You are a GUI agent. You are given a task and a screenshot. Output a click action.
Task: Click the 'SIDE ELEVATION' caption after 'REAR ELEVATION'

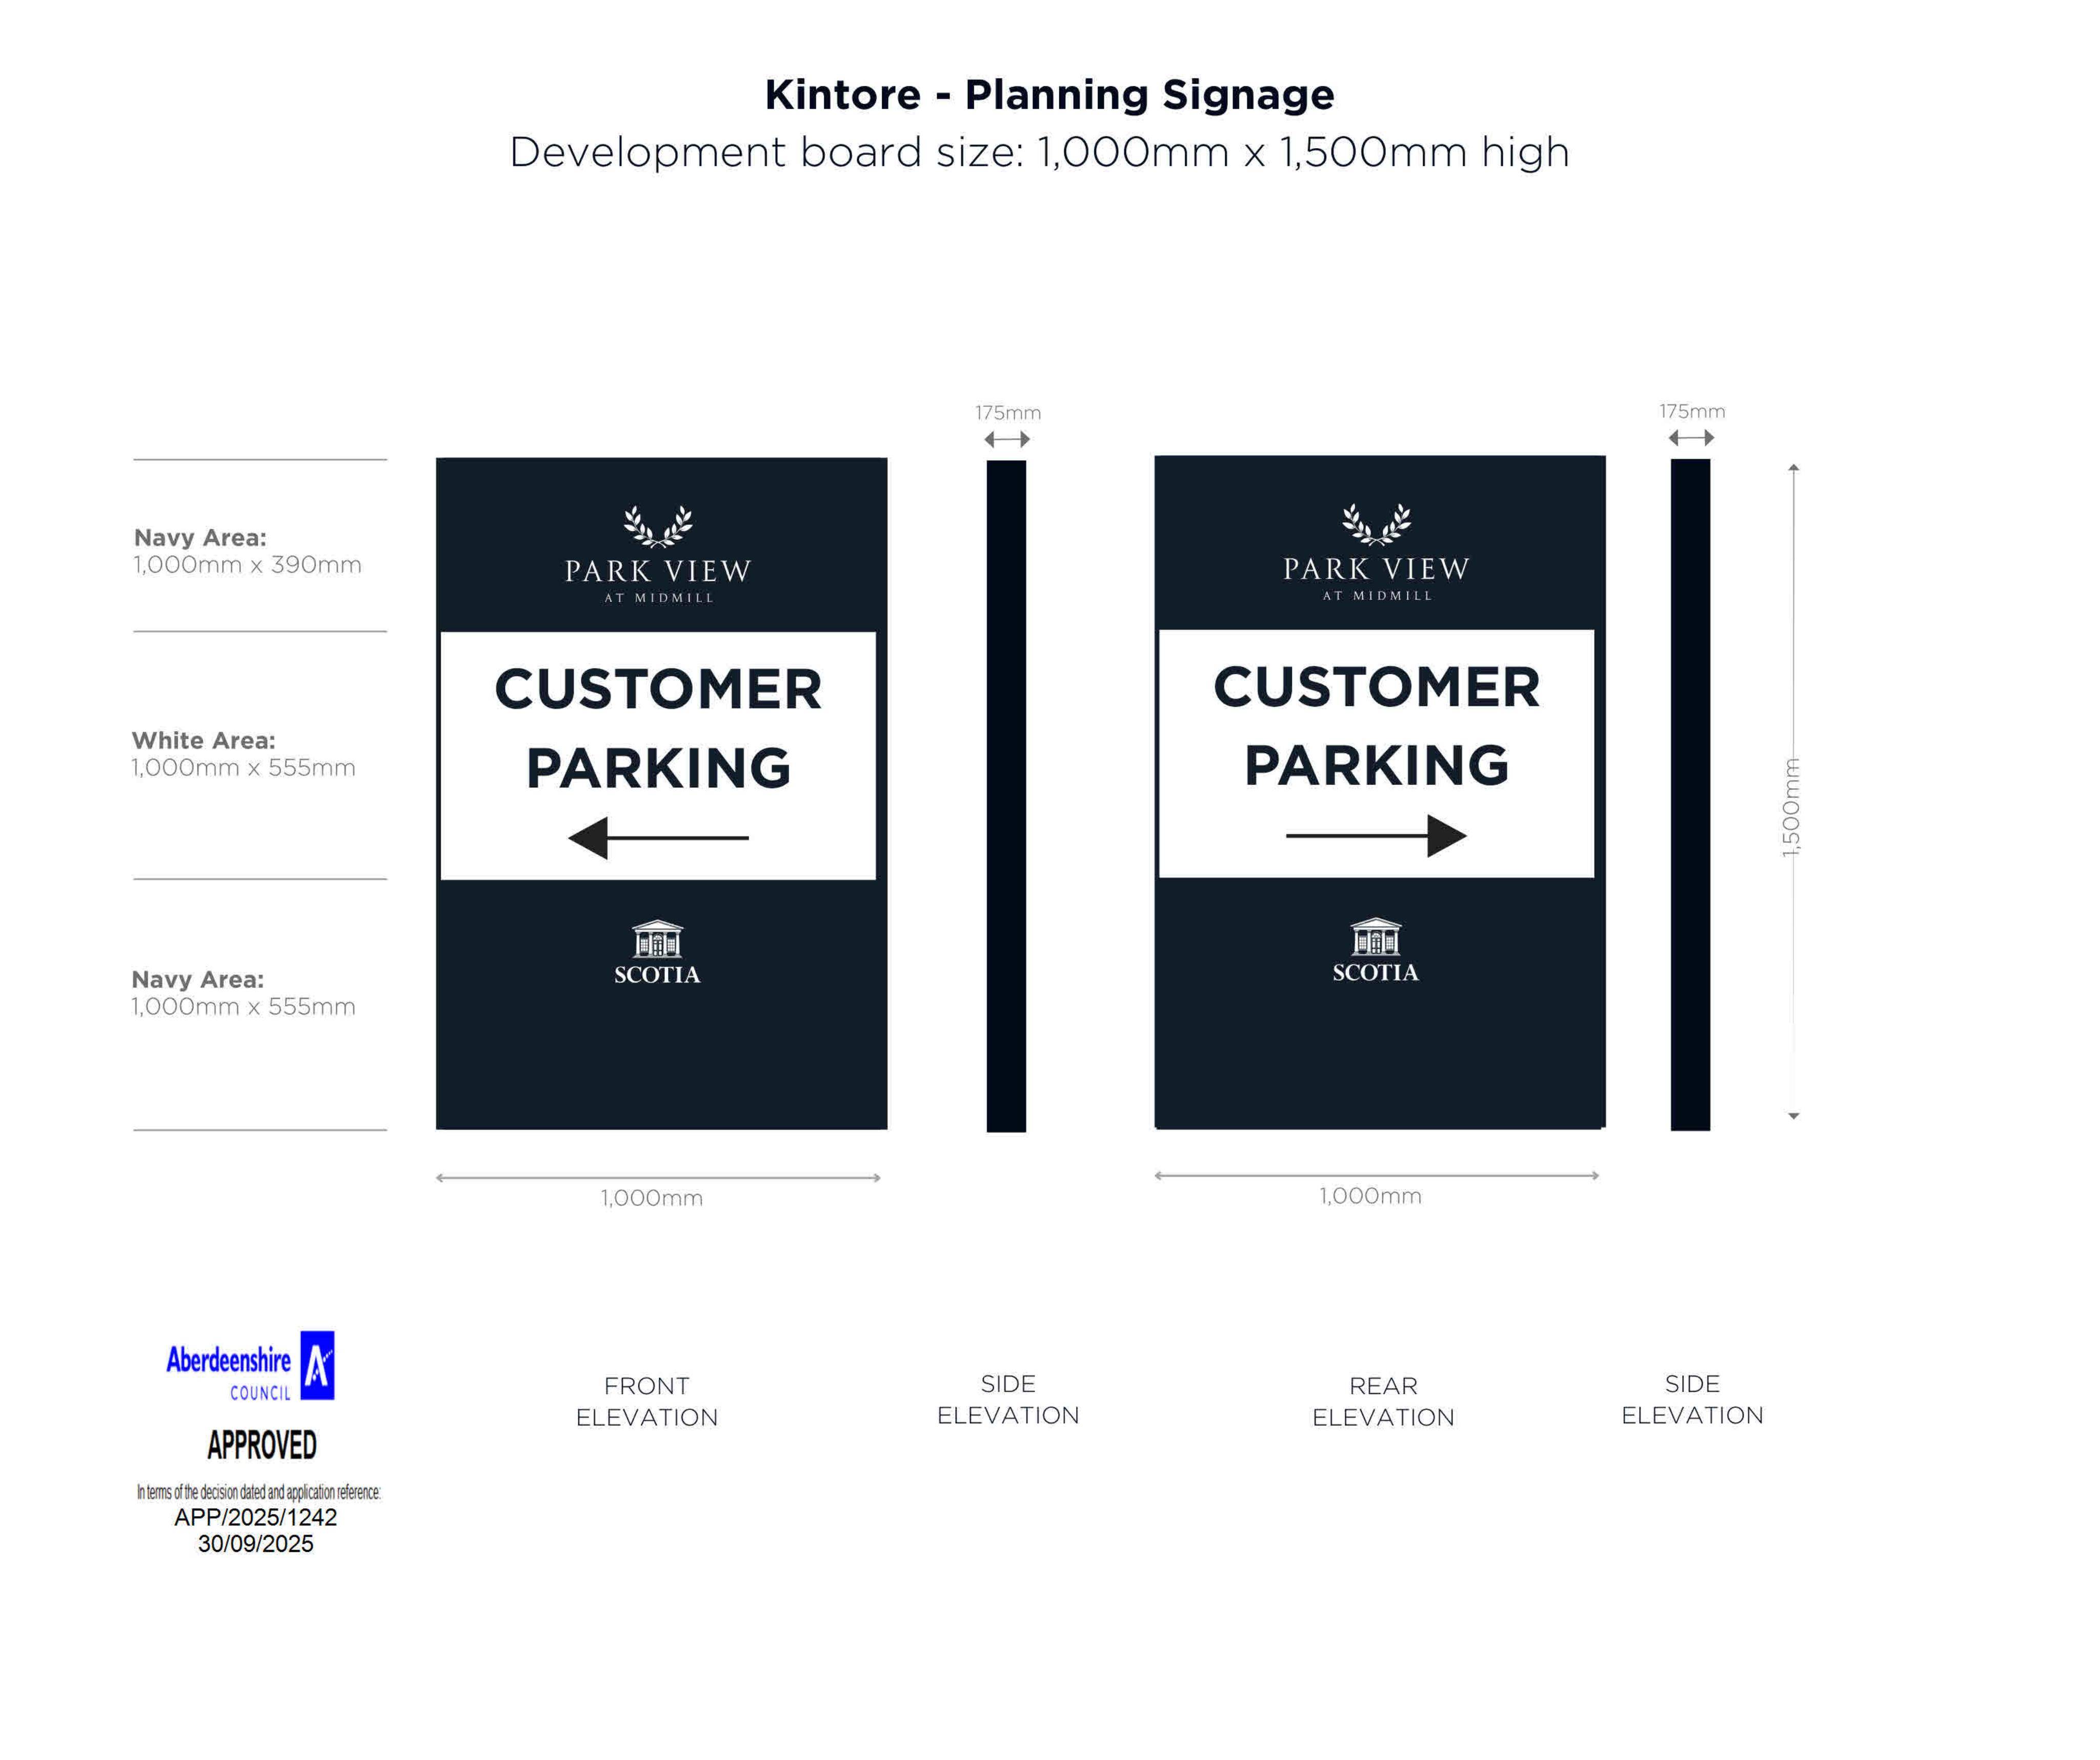[1692, 1399]
